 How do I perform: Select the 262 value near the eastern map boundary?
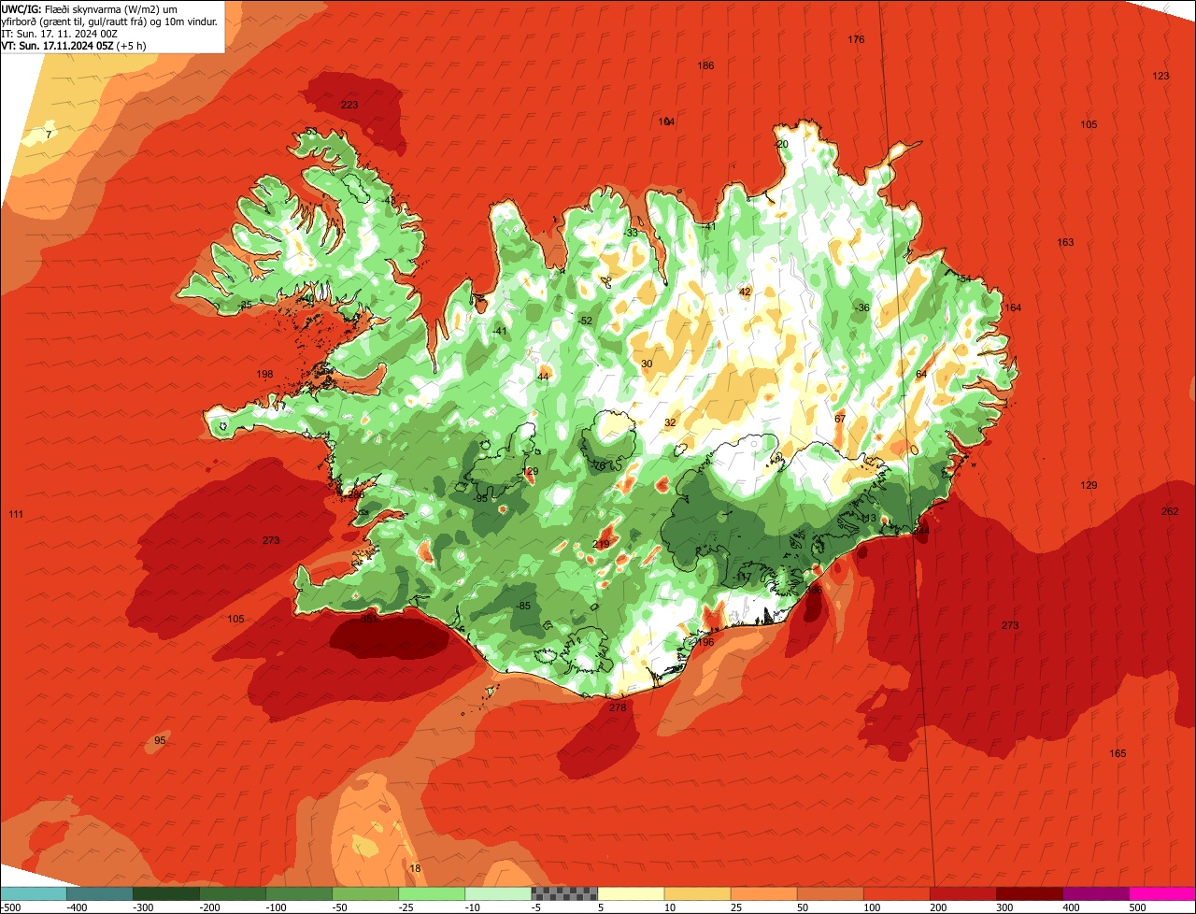coord(1170,511)
